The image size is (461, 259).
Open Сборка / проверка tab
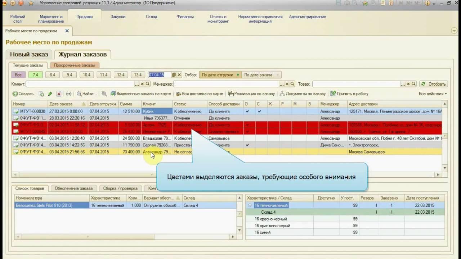(120, 188)
